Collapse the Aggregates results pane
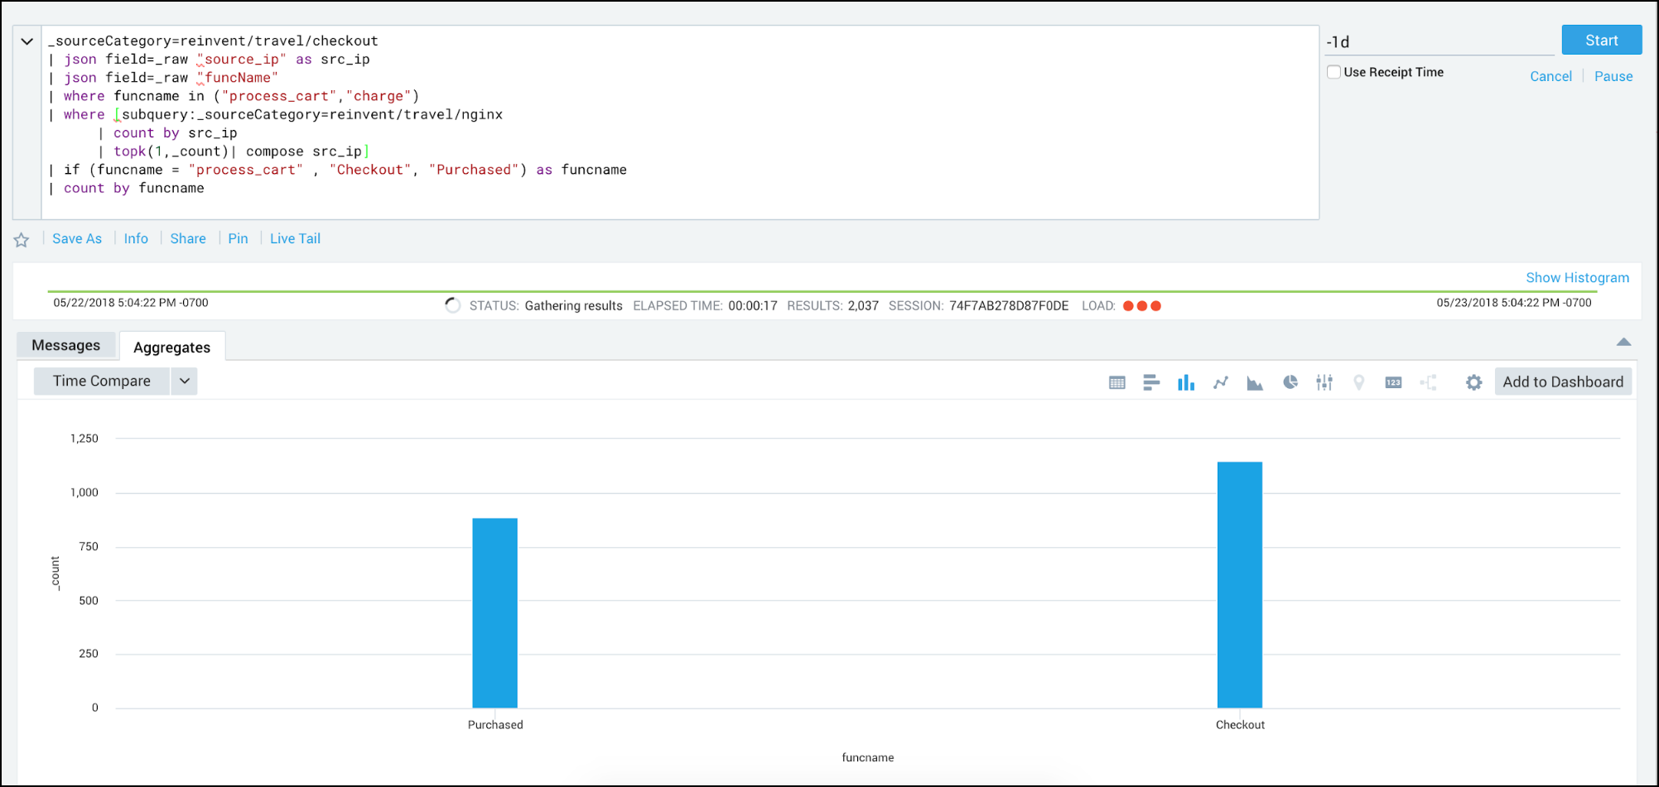The height and width of the screenshot is (787, 1659). [1624, 342]
